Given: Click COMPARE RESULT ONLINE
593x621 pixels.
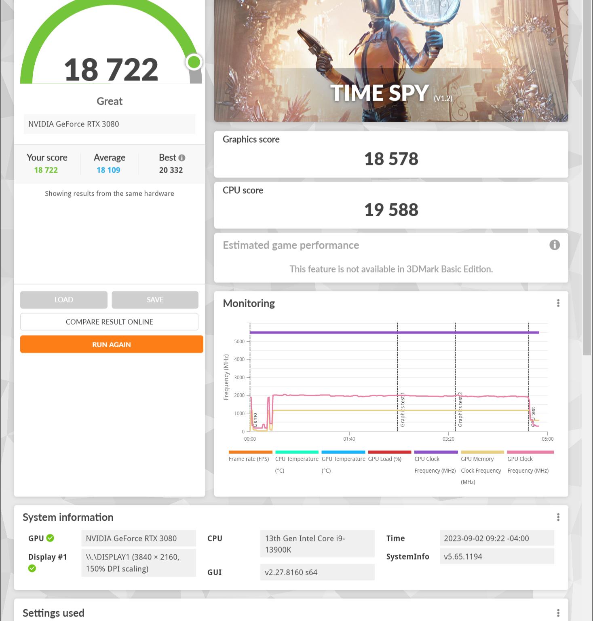Looking at the screenshot, I should point(109,321).
